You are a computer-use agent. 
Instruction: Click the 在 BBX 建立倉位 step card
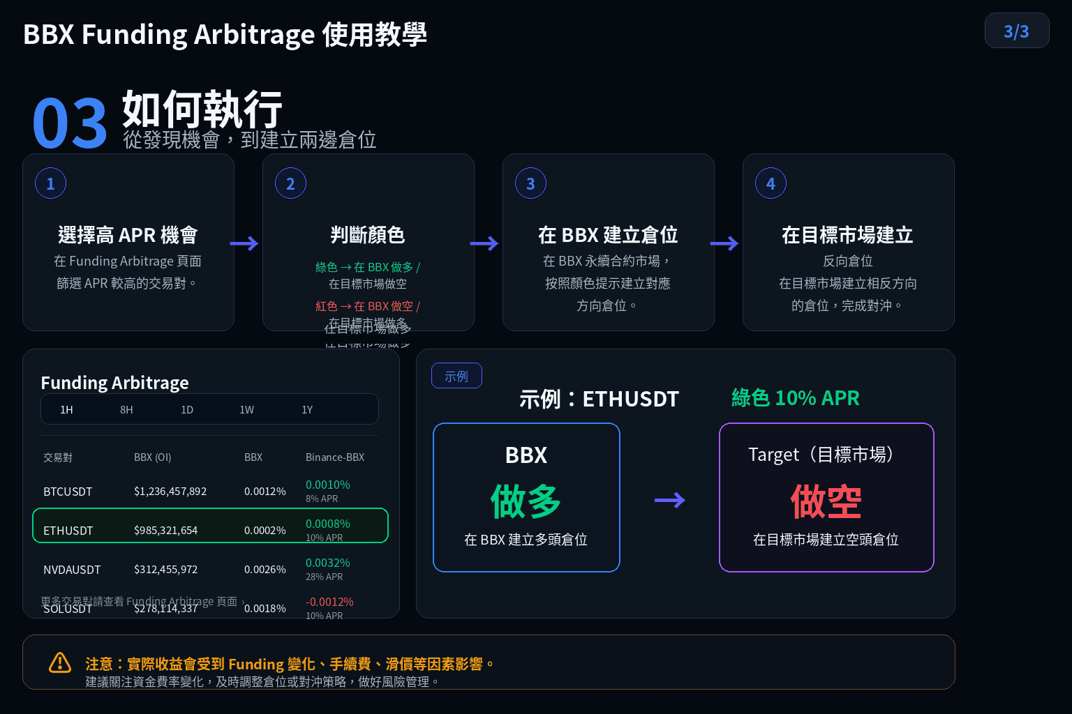coord(609,242)
